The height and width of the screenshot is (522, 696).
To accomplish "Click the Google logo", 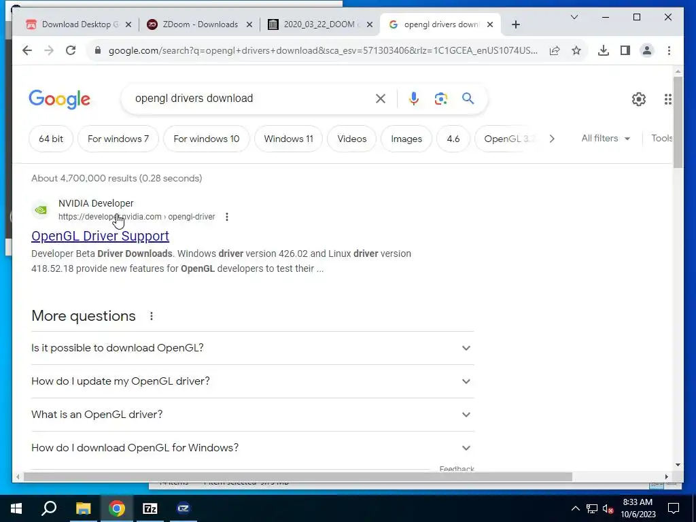I will pyautogui.click(x=60, y=99).
